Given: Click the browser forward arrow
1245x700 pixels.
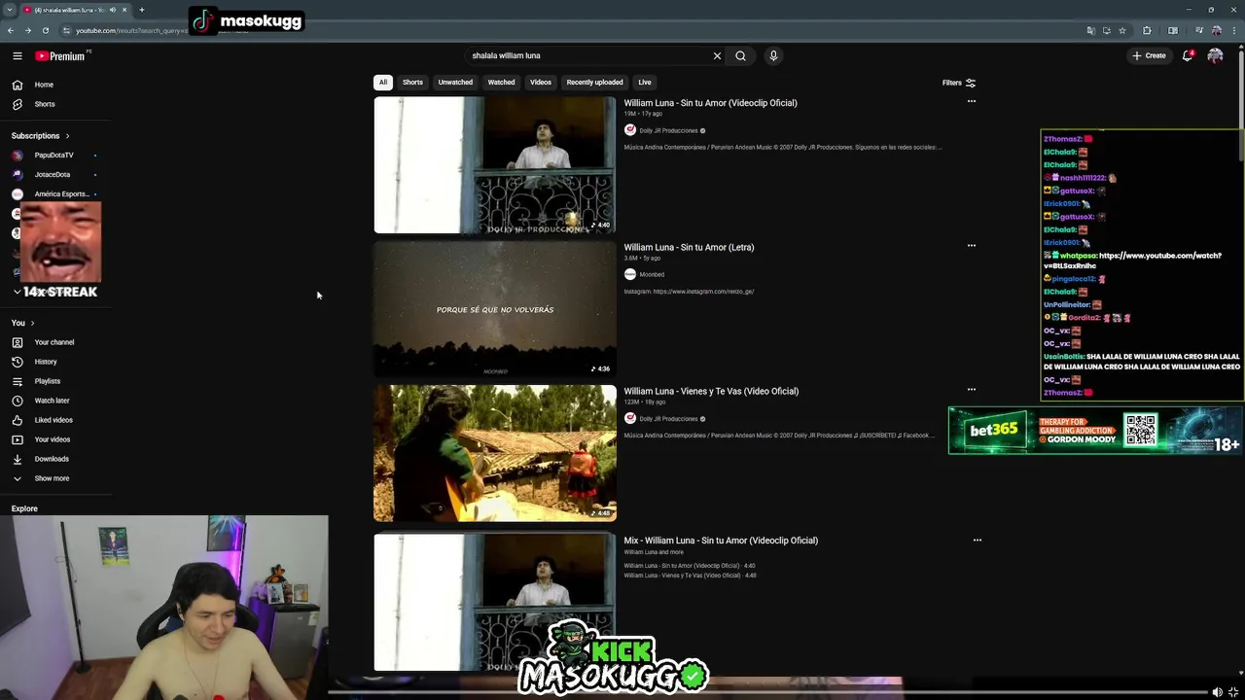Looking at the screenshot, I should (27, 30).
